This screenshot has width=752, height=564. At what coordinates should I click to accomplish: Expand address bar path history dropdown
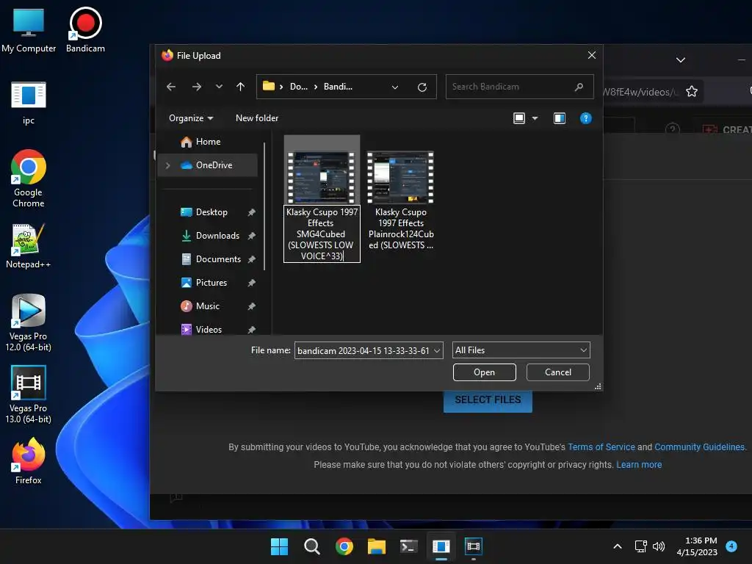(394, 87)
